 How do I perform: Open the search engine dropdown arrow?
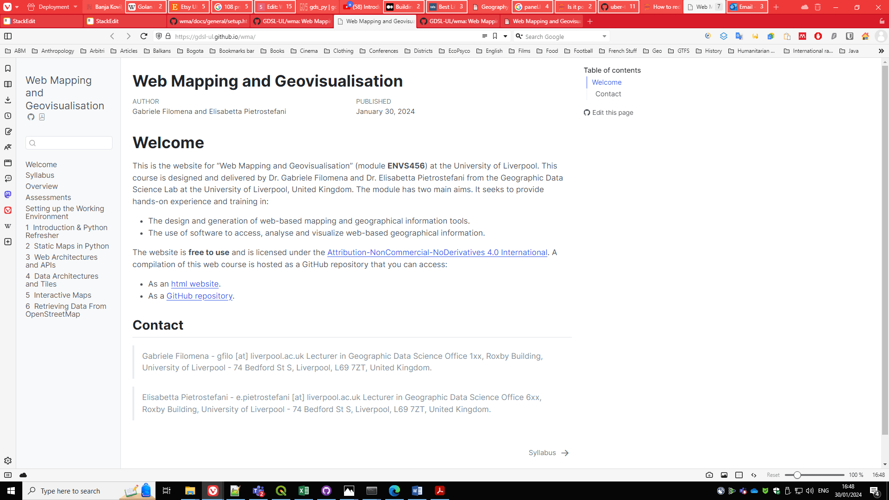[604, 37]
